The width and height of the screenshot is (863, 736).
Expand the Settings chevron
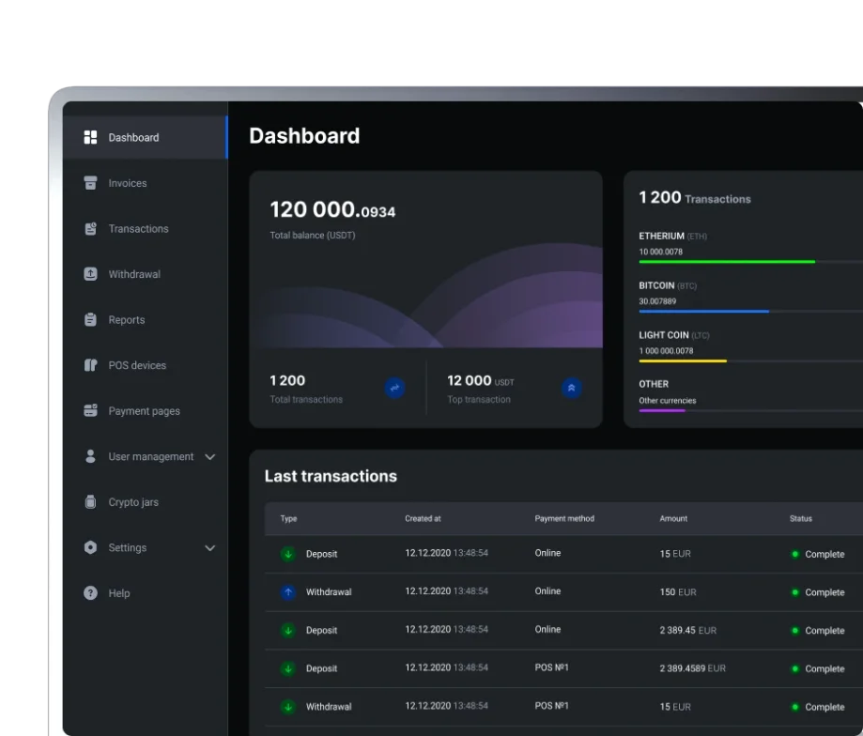click(209, 548)
